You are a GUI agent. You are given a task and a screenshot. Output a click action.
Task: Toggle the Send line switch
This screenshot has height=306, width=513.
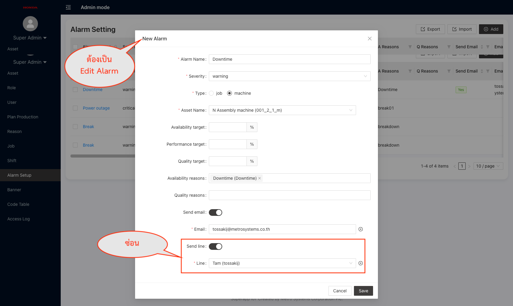pos(216,246)
